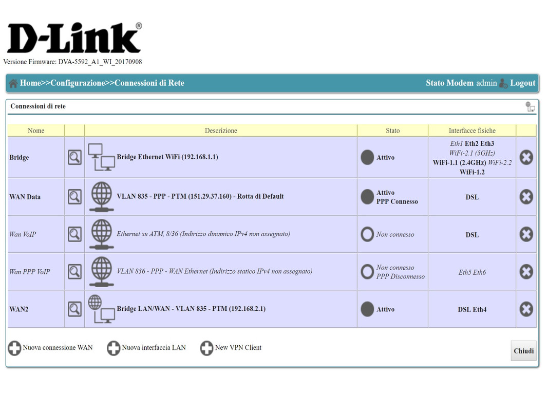Click the D-Link logo

(x=74, y=38)
